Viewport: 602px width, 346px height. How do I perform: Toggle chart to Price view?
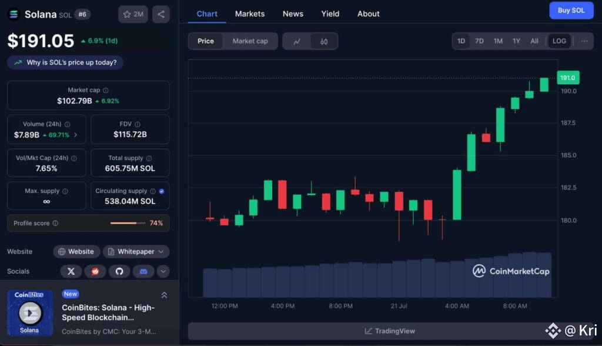click(x=206, y=41)
